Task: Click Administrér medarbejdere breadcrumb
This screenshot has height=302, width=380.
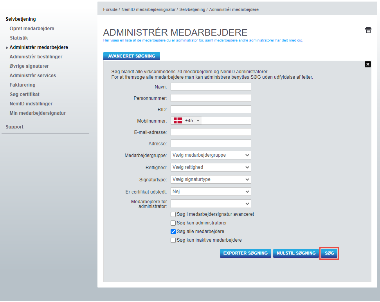Action: pos(234,9)
